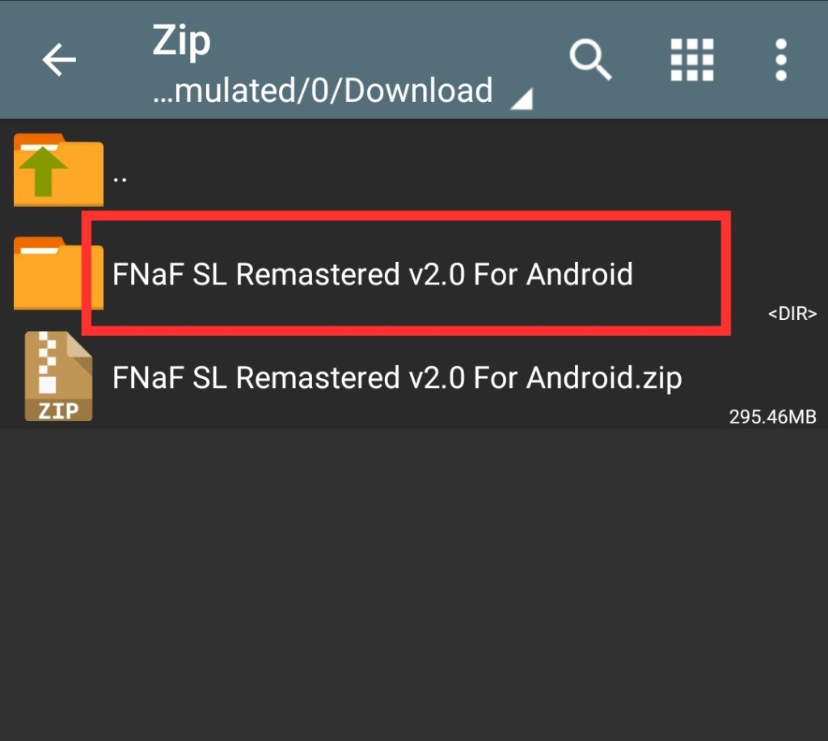This screenshot has height=741, width=828.
Task: Open the search magnifier
Action: point(590,60)
